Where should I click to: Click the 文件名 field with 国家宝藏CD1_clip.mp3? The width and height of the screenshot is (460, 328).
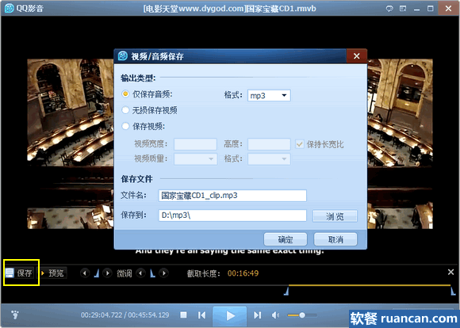tap(232, 196)
